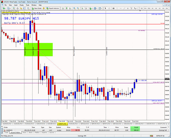Open the Help menu
The width and height of the screenshot is (171, 138).
point(40,5)
